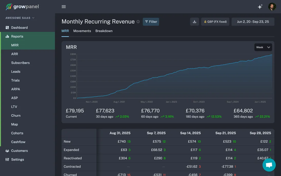The image size is (281, 176).
Task: Click the growpanel logo
Action: tap(22, 7)
